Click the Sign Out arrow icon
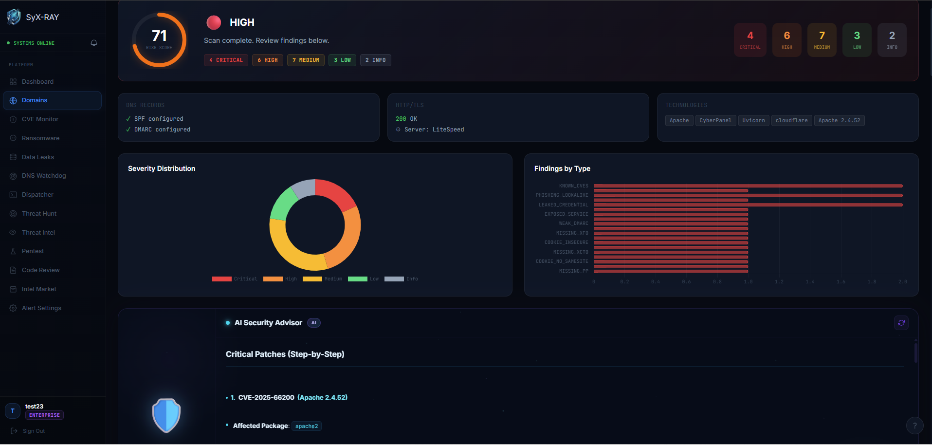The image size is (932, 445). click(x=14, y=431)
